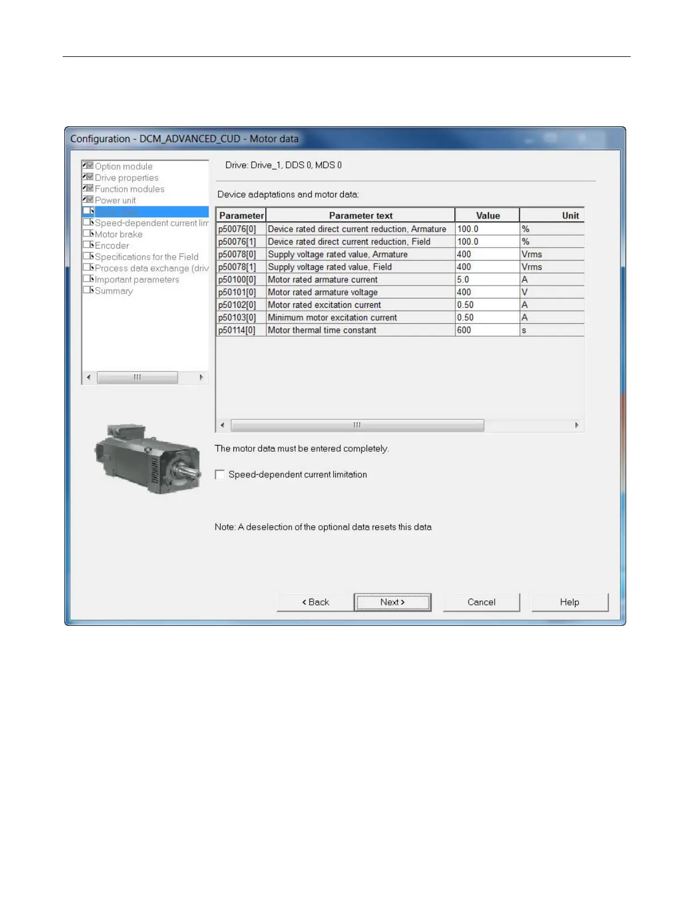Go back with the Back button

(315, 602)
